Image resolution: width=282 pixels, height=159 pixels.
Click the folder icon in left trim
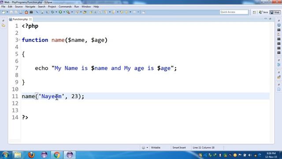[x=4, y=26]
